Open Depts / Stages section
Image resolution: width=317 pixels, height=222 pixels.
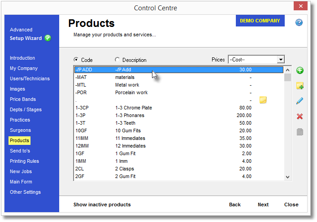click(26, 109)
